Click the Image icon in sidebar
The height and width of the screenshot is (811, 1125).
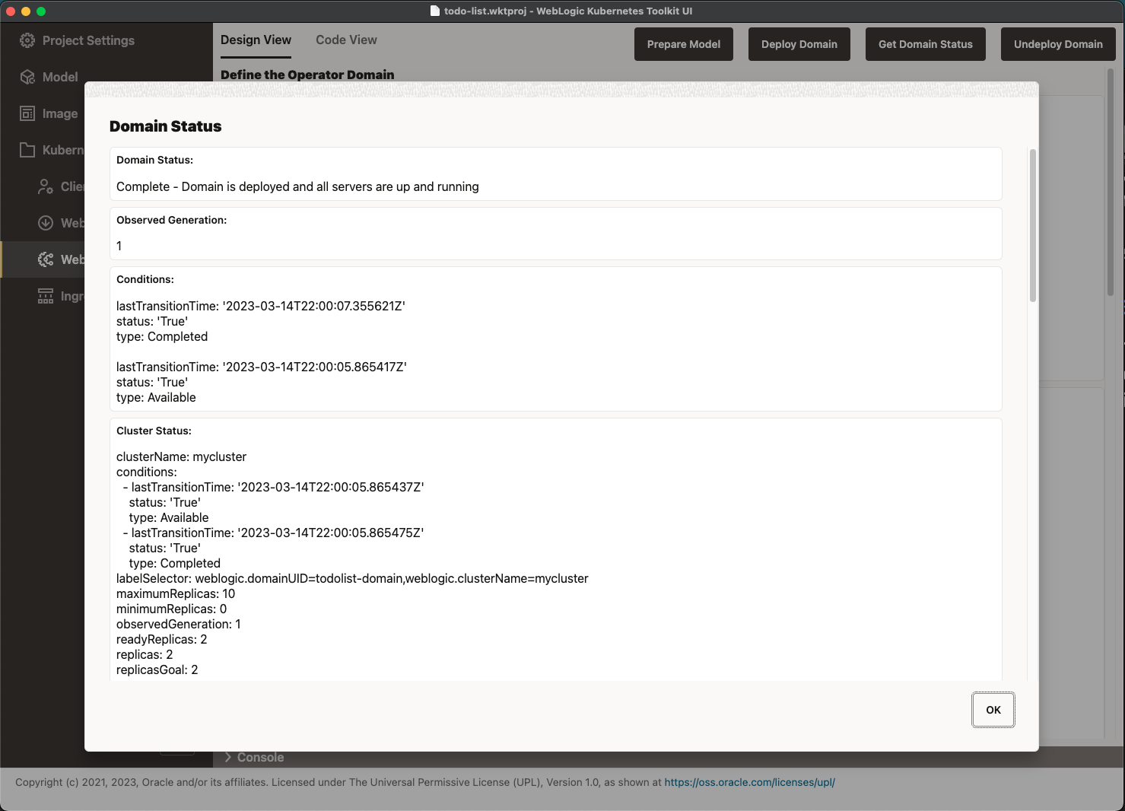point(27,113)
